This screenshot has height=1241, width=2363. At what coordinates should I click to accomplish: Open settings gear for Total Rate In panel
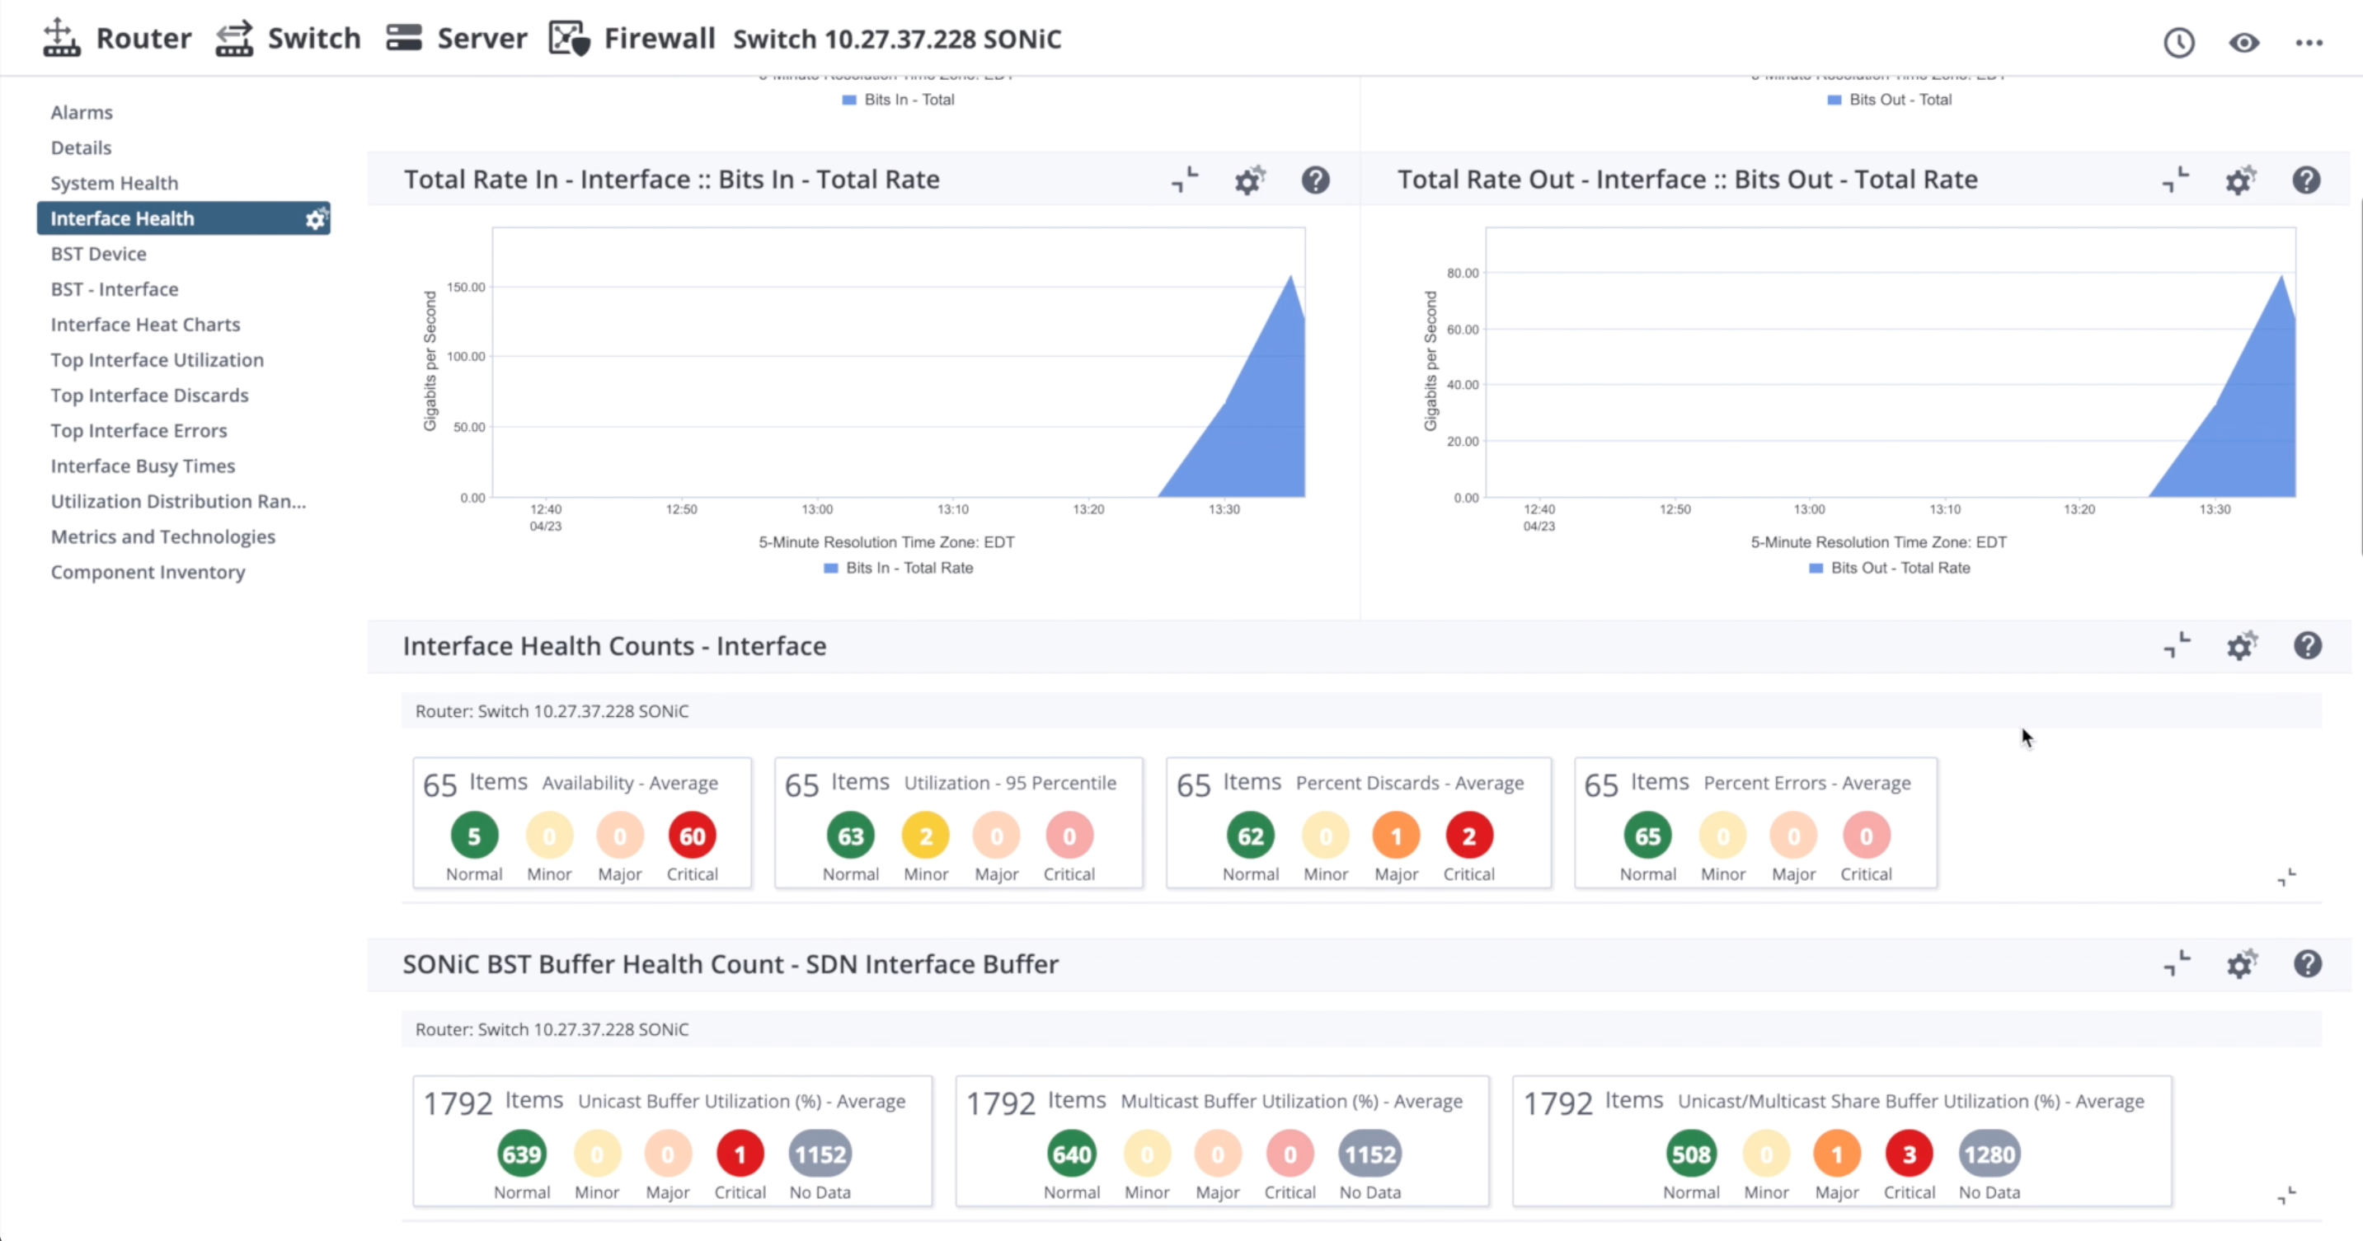(1248, 180)
